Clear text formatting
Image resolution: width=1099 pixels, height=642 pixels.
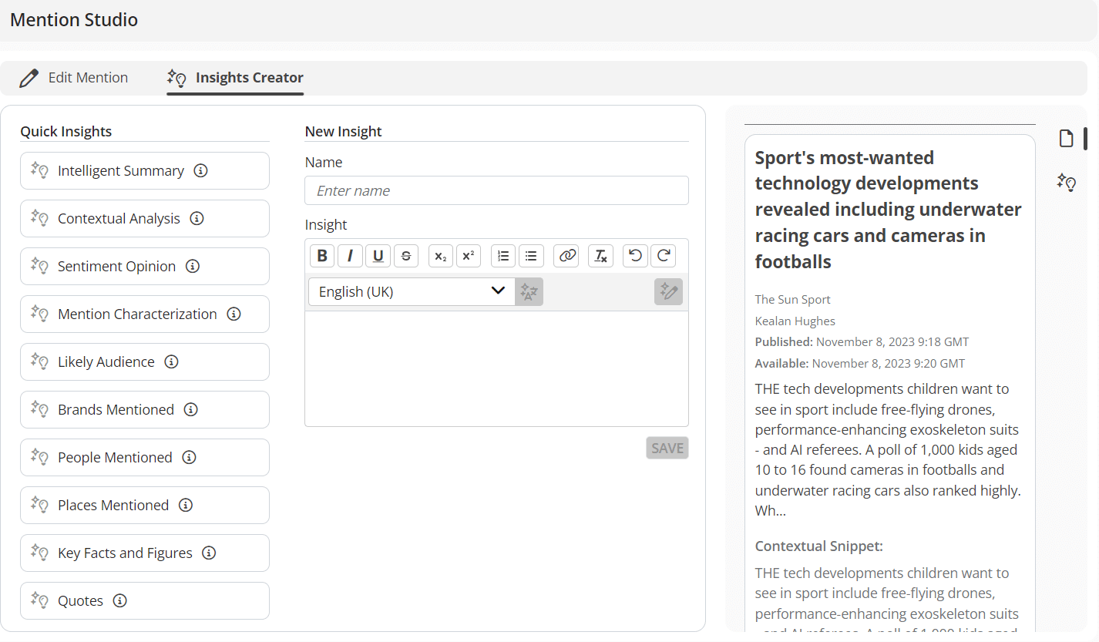pos(600,256)
